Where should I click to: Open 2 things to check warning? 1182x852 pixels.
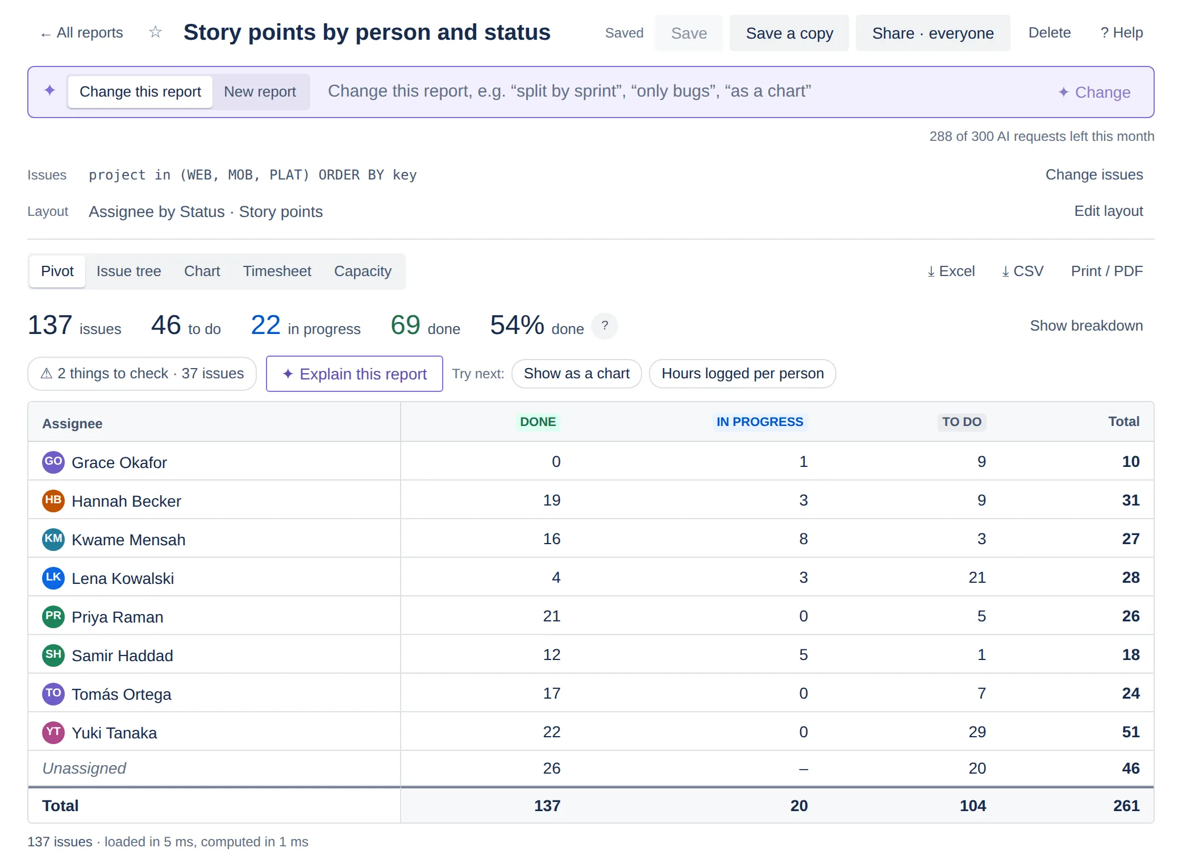point(142,374)
